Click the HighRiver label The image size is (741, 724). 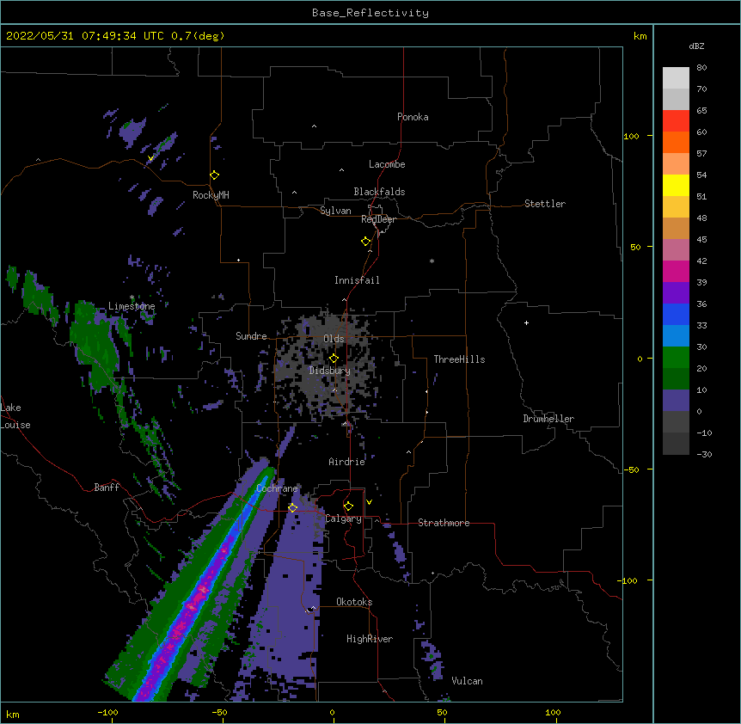[x=370, y=639]
